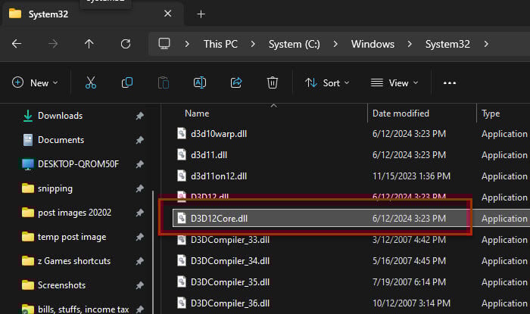Screen dimensions: 530x314
Task: Unpin Downloads using its pin icon
Action: (139, 116)
